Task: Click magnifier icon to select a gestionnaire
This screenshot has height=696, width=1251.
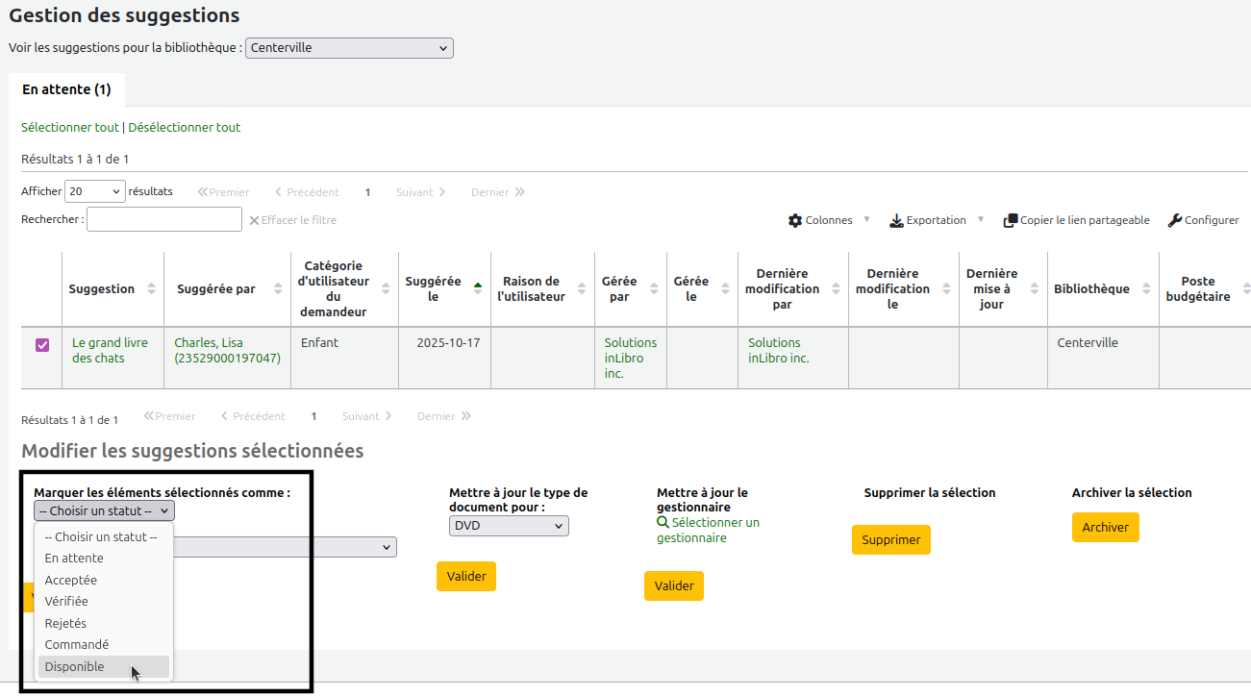Action: (x=663, y=523)
